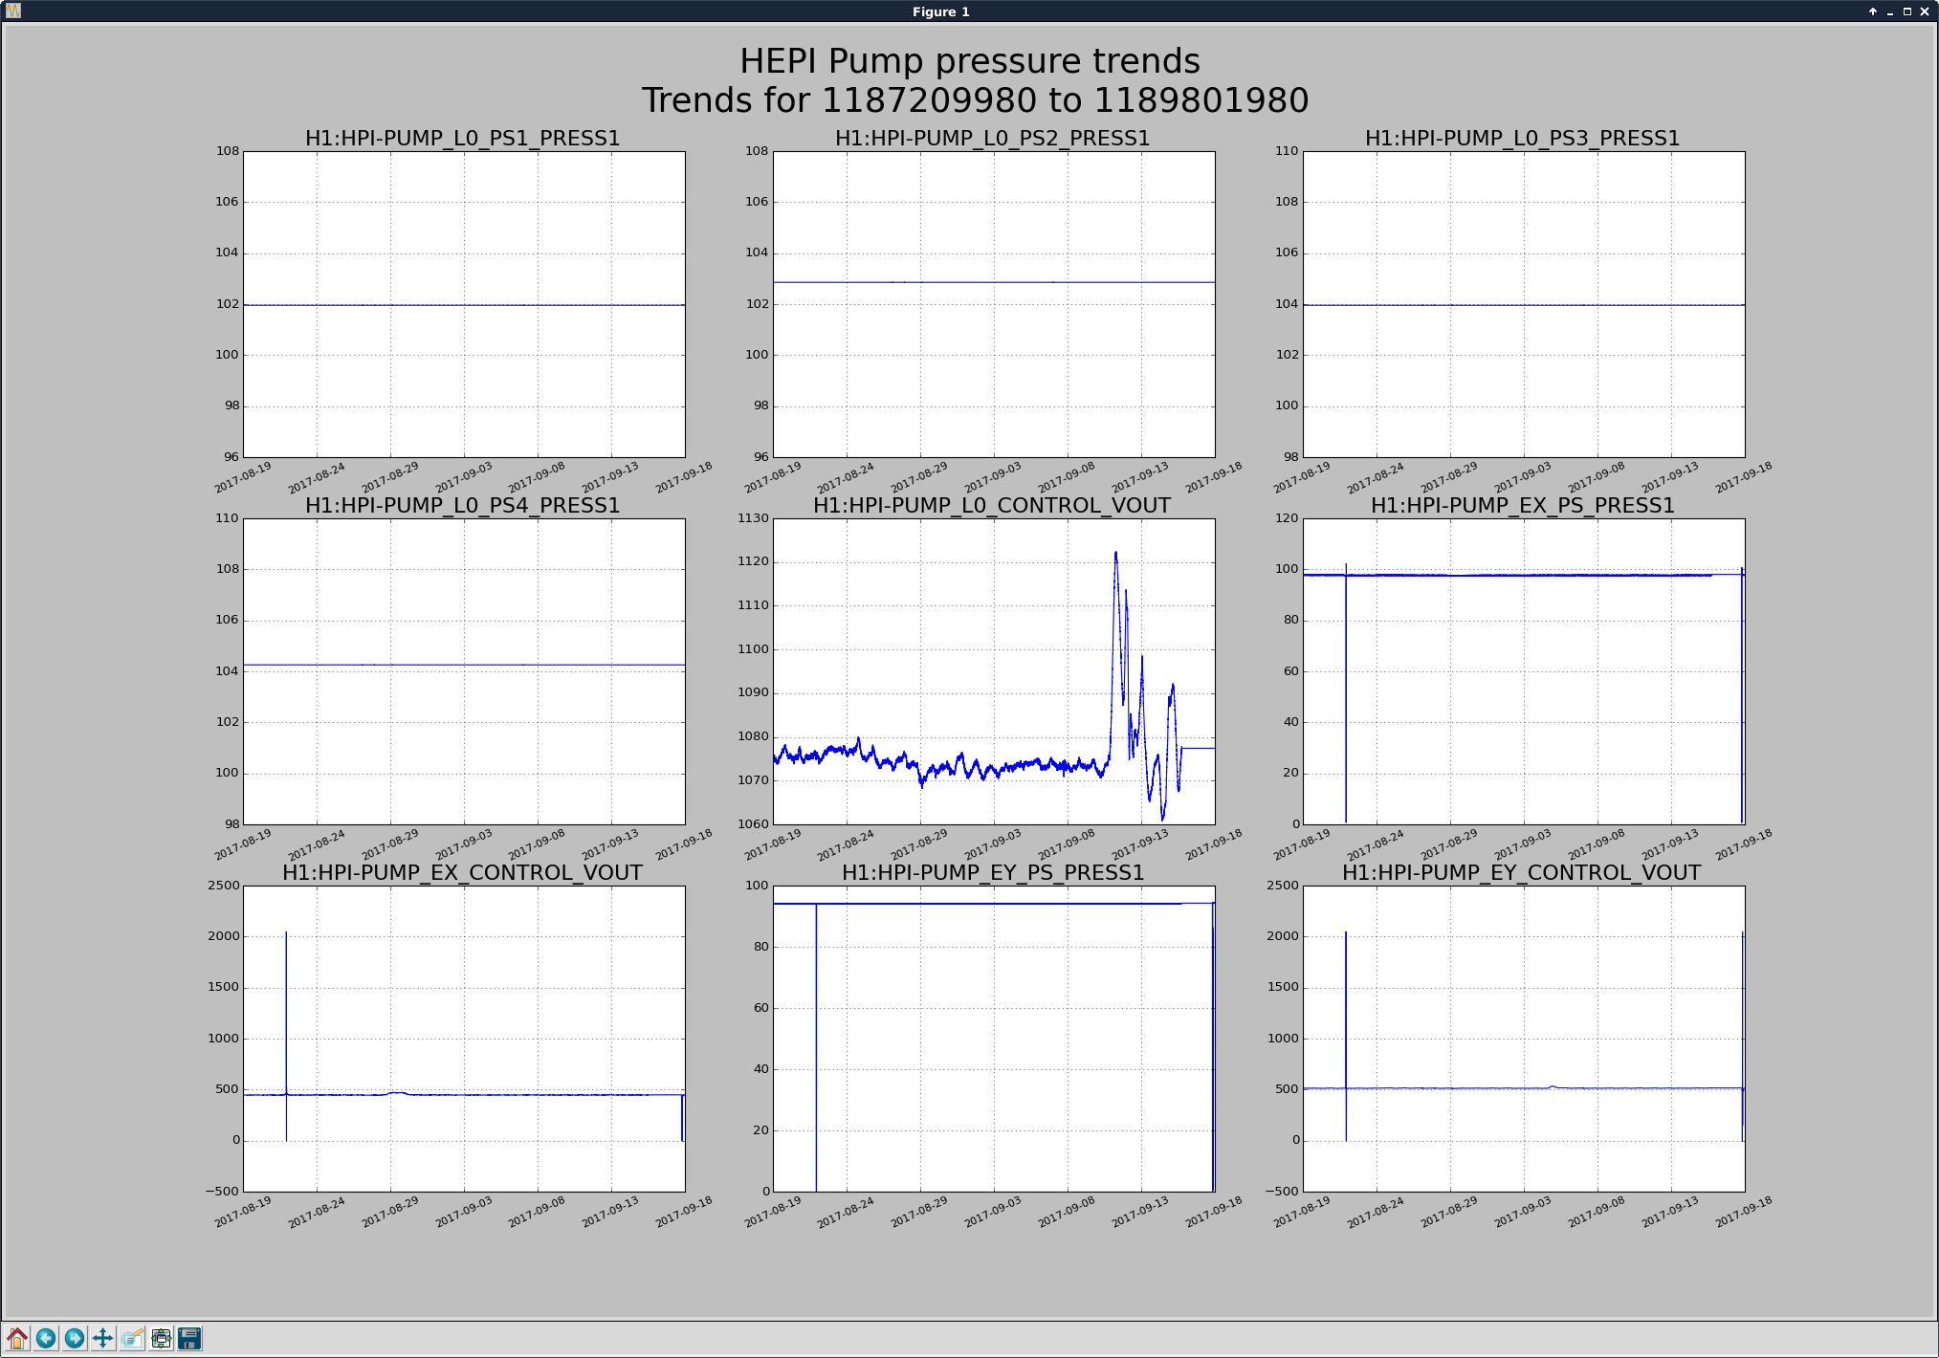Select the Pan axes tool
Image resolution: width=1939 pixels, height=1358 pixels.
pyautogui.click(x=103, y=1338)
